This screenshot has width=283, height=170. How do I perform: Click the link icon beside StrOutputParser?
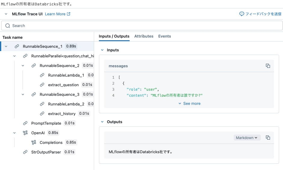(25, 152)
